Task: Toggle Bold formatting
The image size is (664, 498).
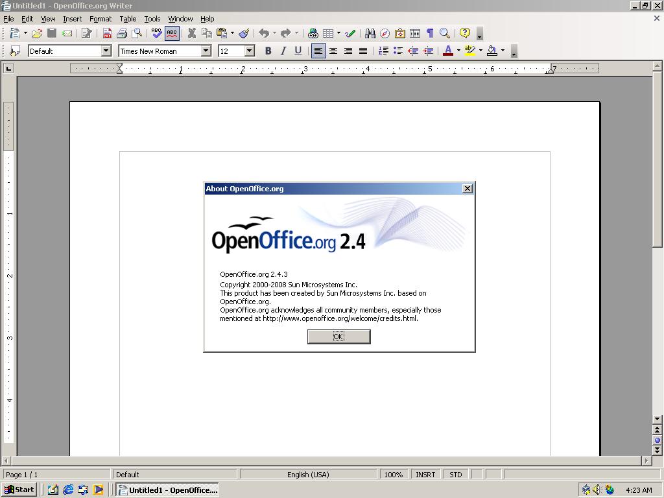Action: click(x=268, y=51)
